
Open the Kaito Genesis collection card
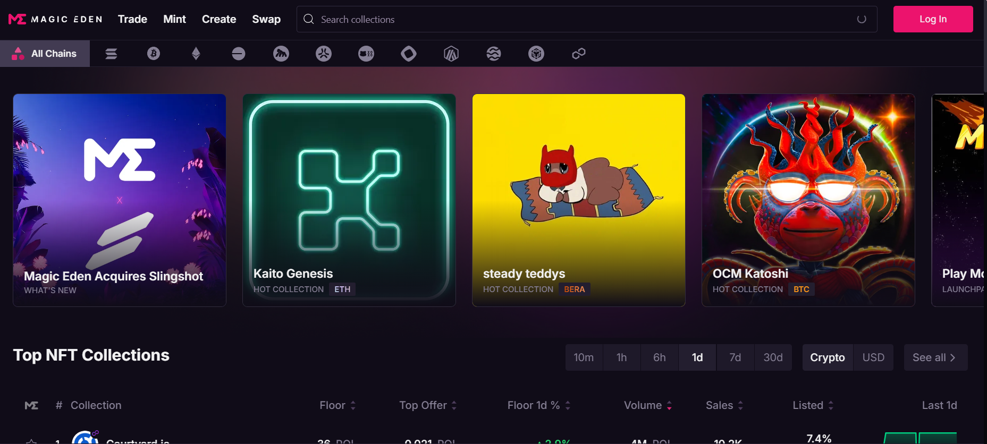[349, 200]
